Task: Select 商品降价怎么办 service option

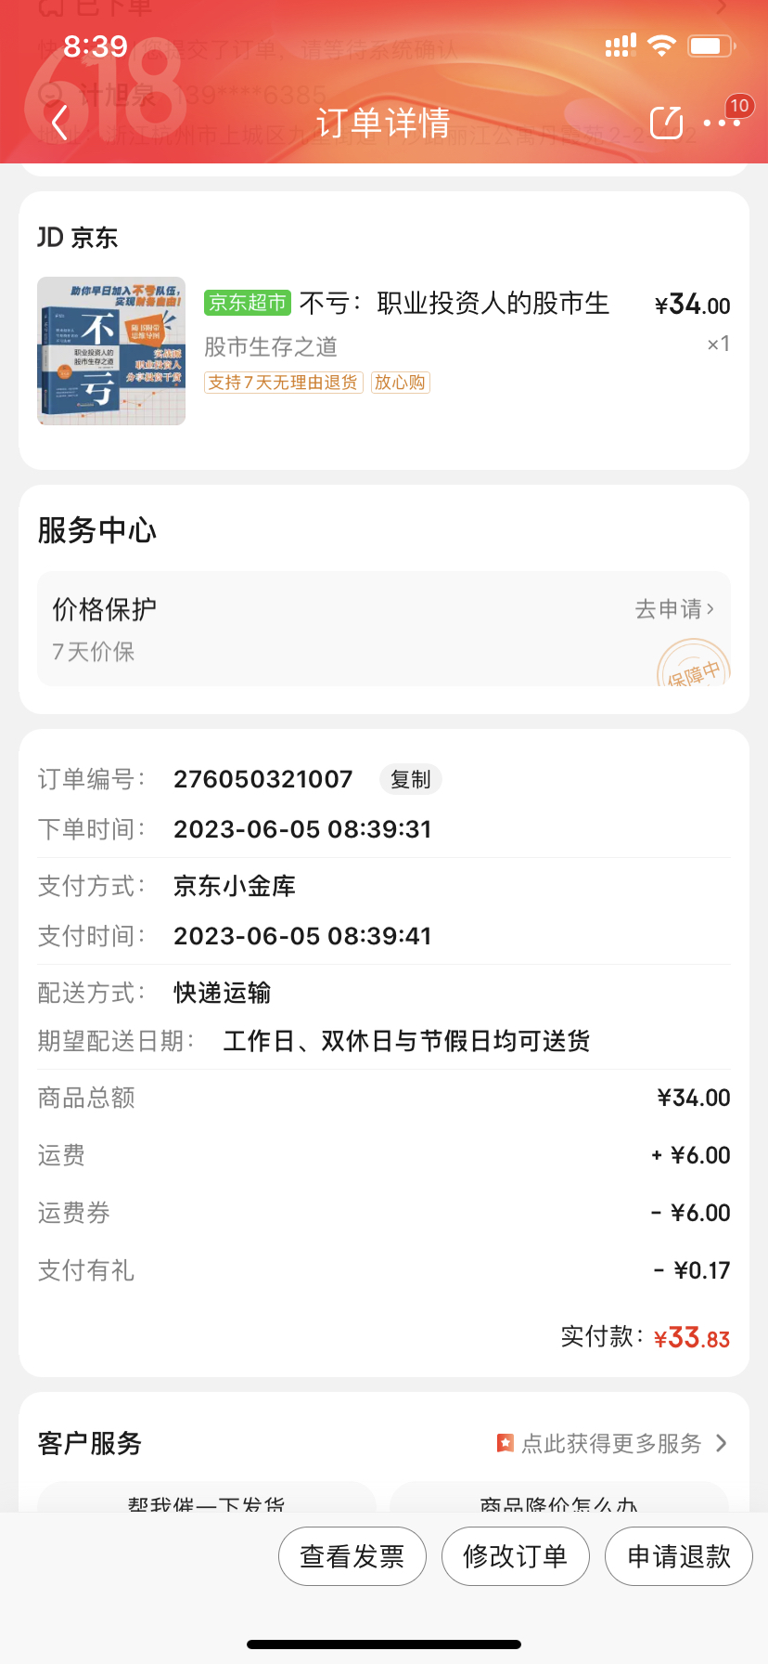Action: 558,1501
